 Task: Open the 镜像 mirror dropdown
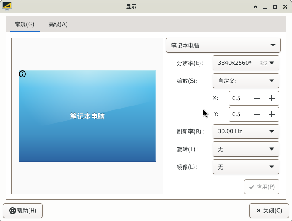pos(245,167)
